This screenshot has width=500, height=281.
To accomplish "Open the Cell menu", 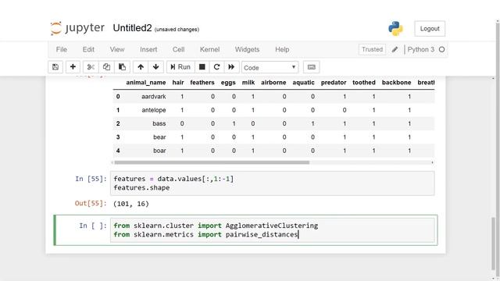I will click(x=179, y=49).
